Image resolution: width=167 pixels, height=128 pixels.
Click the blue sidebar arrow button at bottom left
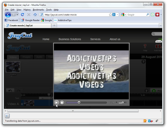click(7, 116)
